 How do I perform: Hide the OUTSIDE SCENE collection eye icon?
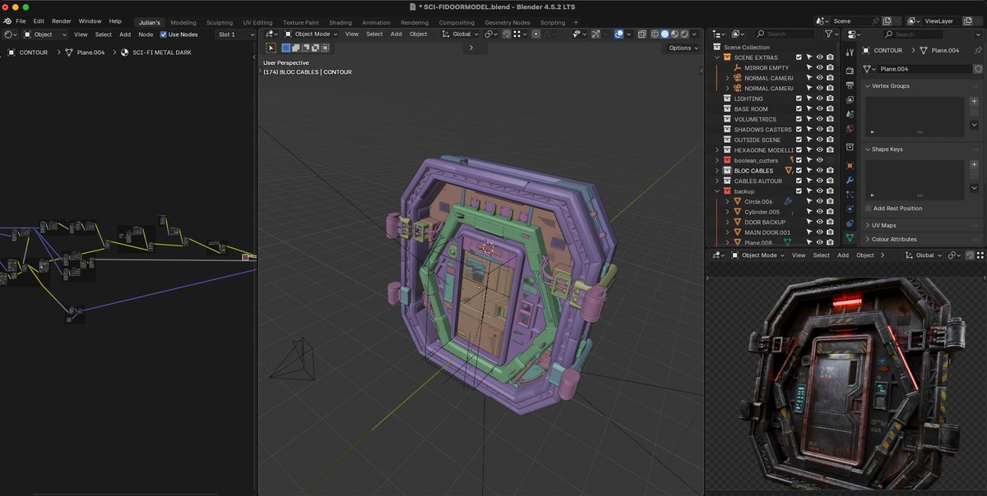click(x=820, y=140)
